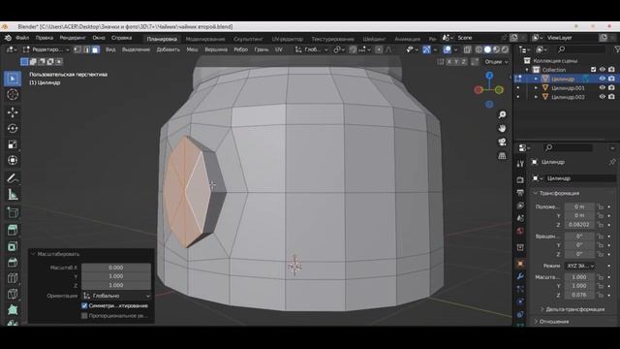The width and height of the screenshot is (620, 349).
Task: Open the Правка menu
Action: [45, 38]
